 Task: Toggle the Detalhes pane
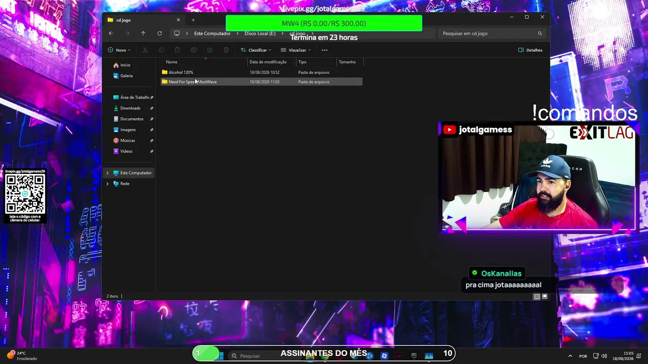530,50
